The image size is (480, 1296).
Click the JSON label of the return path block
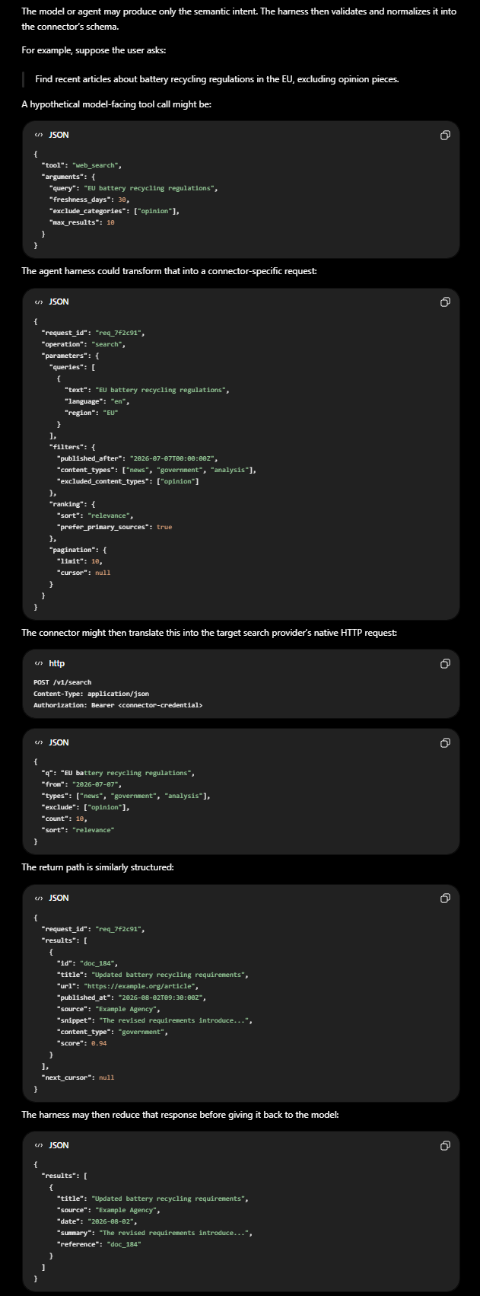click(x=59, y=898)
